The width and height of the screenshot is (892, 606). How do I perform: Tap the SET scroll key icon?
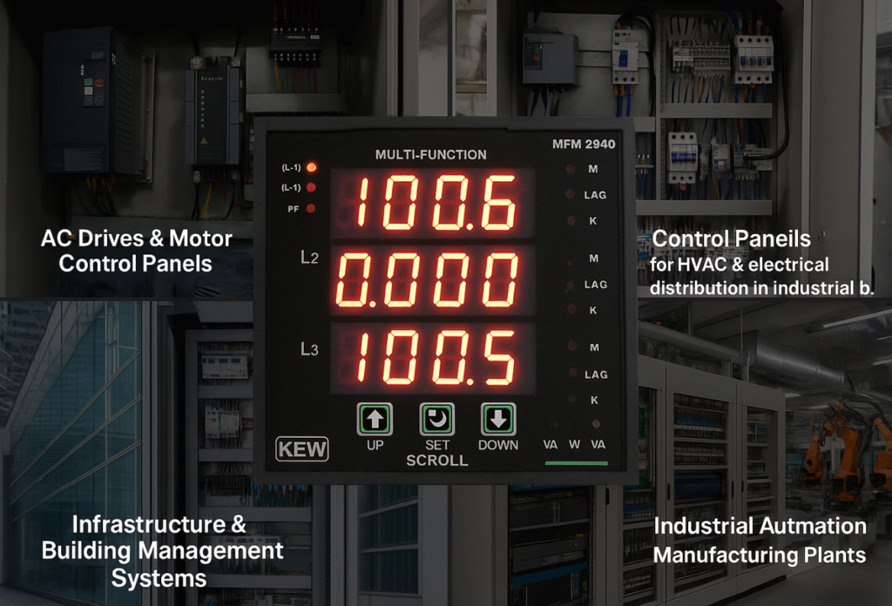[437, 420]
